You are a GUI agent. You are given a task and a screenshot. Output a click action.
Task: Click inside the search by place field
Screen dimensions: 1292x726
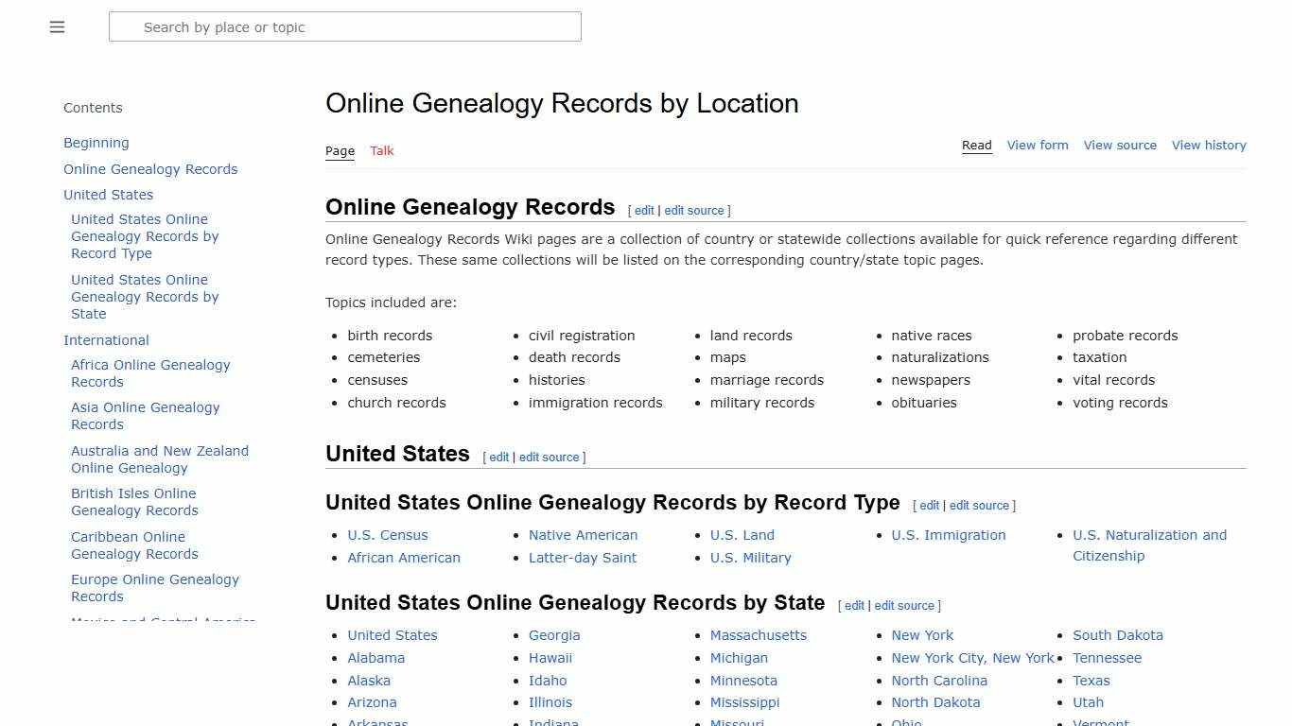coord(345,26)
